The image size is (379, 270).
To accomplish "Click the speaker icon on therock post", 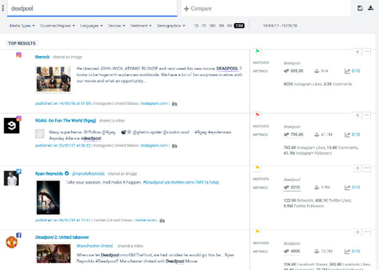I will pos(357,51).
